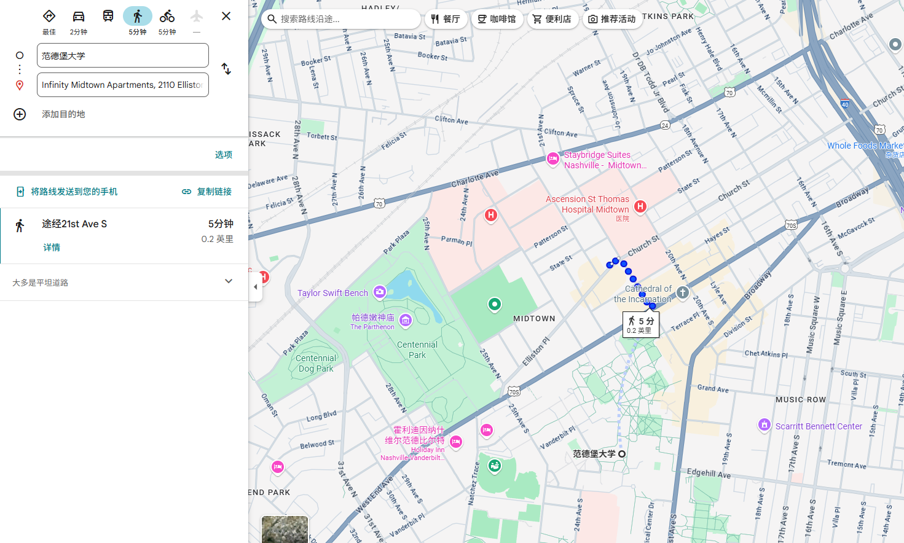
Task: Close the directions panel
Action: (226, 16)
